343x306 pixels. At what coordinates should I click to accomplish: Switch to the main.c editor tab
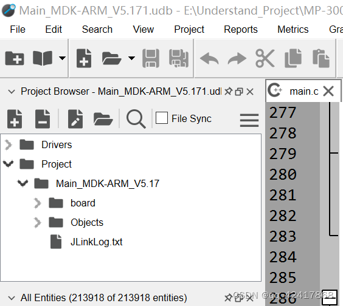(x=303, y=91)
